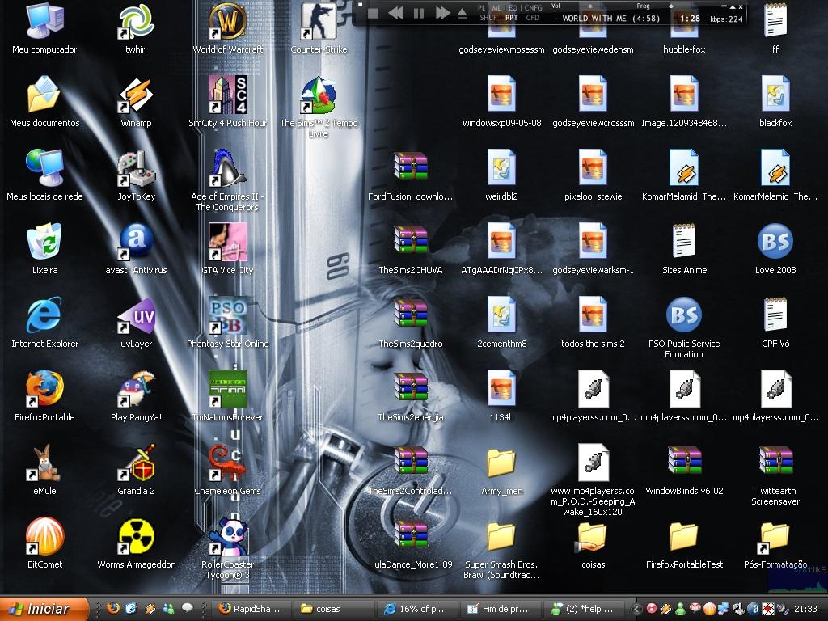
Task: Stop playback in the player
Action: pyautogui.click(x=373, y=13)
